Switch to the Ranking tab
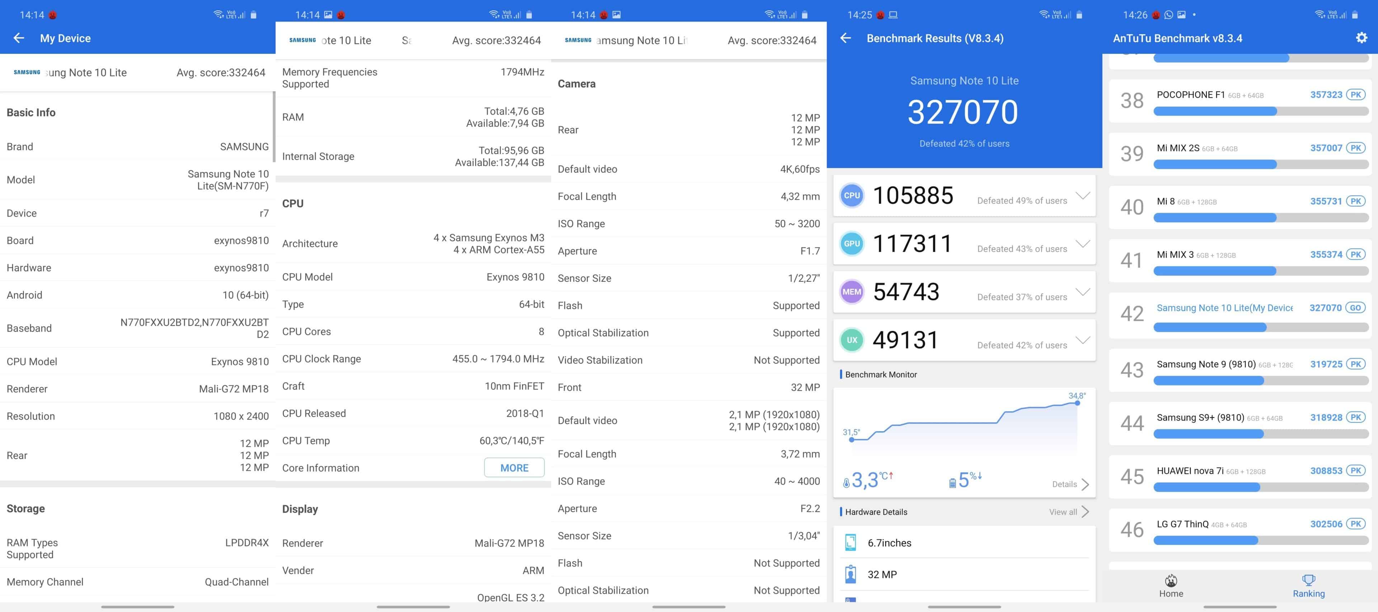The image size is (1378, 612). [x=1308, y=586]
